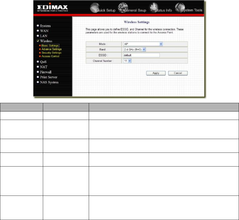Click the bullet icon next to System
The width and height of the screenshot is (239, 220).
click(38, 25)
